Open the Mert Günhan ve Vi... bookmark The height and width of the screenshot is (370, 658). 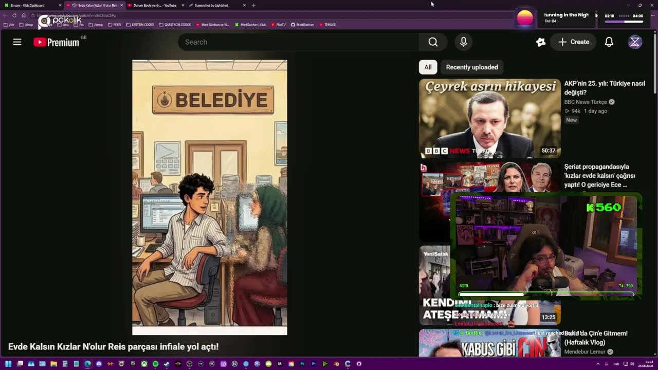213,25
